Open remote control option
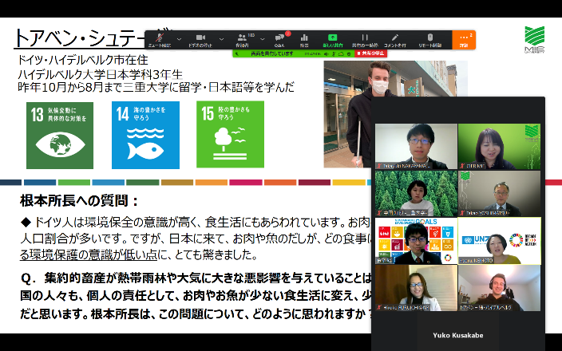562x351 pixels. [429, 40]
